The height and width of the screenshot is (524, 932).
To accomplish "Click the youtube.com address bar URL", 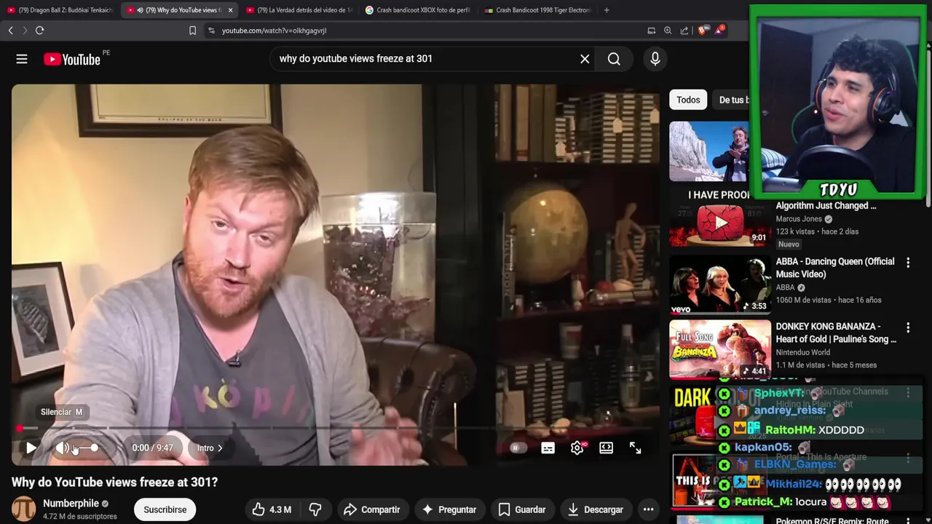I will [x=274, y=31].
